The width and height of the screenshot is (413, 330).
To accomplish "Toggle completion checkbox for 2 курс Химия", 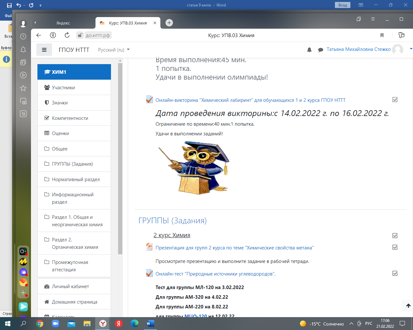I will click(x=395, y=236).
